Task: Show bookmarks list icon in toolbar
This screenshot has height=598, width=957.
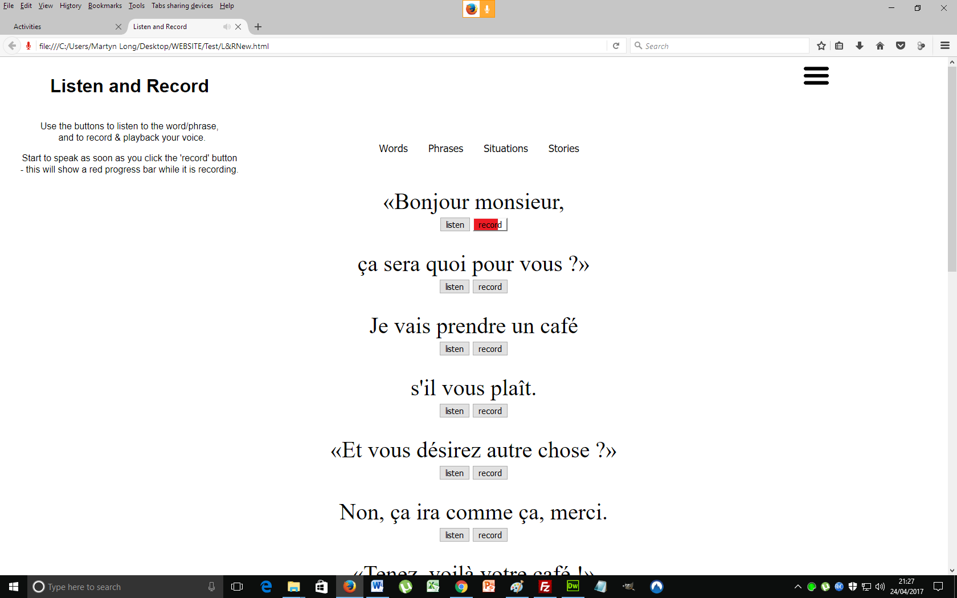Action: point(839,46)
